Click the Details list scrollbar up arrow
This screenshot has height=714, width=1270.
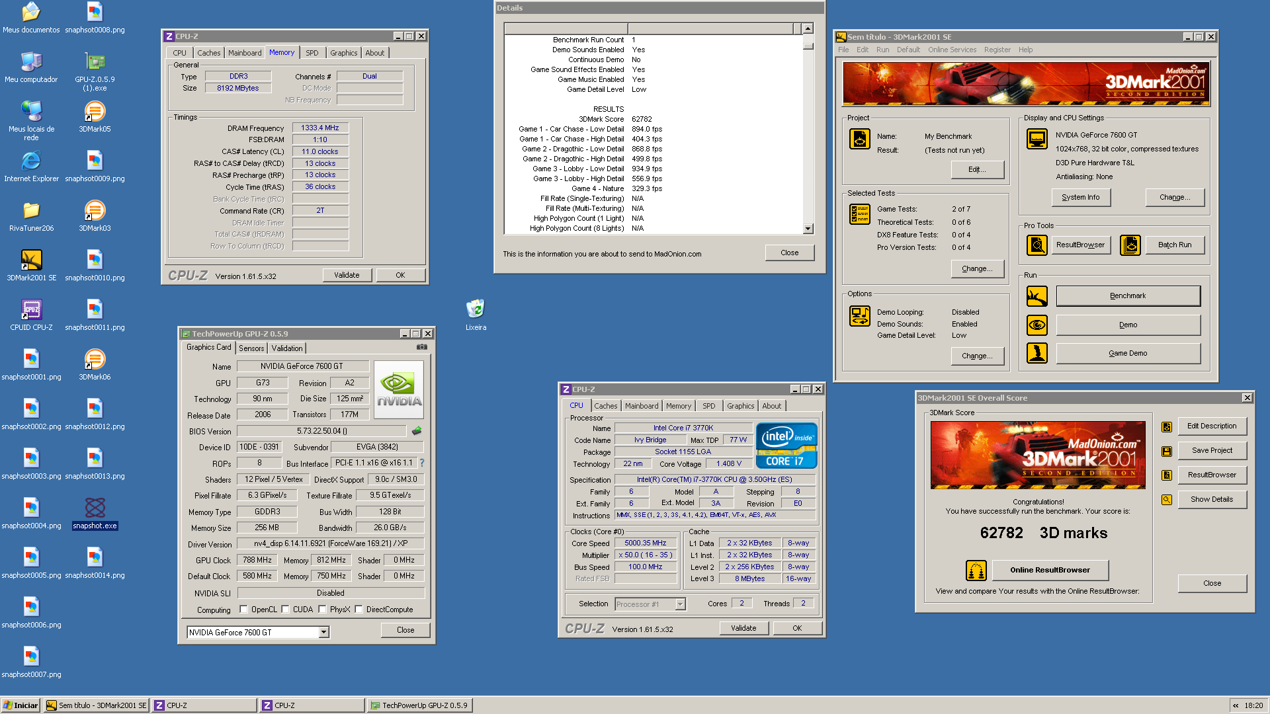click(808, 28)
